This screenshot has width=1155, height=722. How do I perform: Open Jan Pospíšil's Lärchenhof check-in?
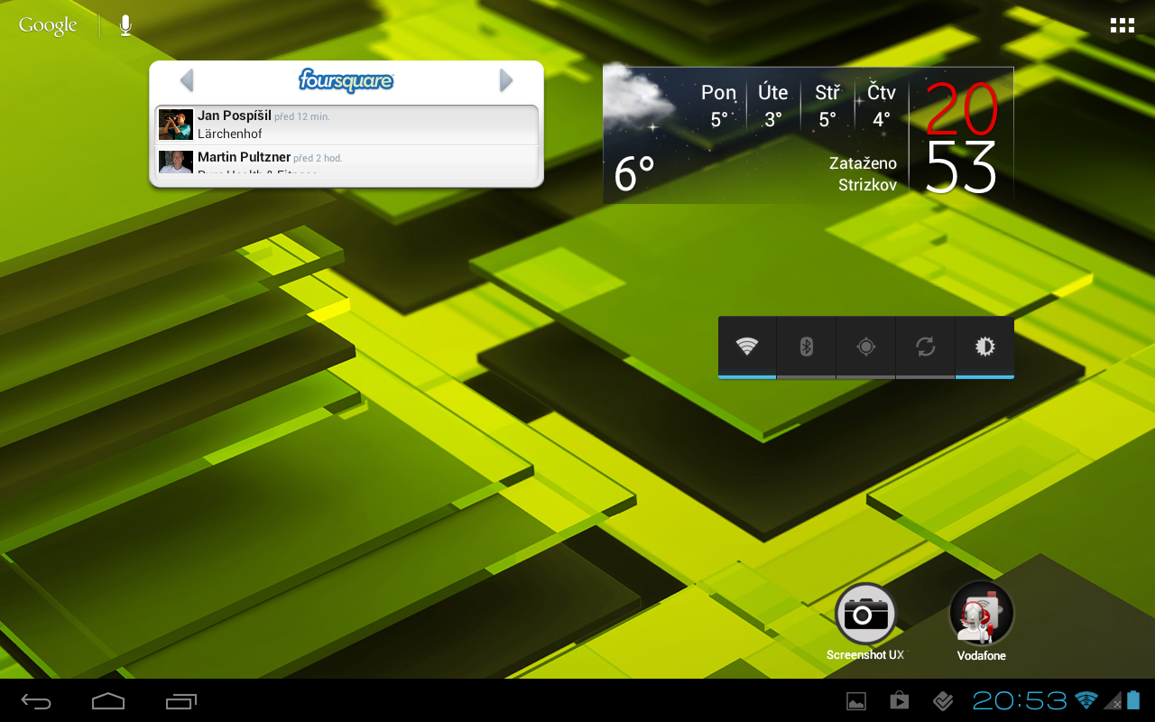pos(346,125)
